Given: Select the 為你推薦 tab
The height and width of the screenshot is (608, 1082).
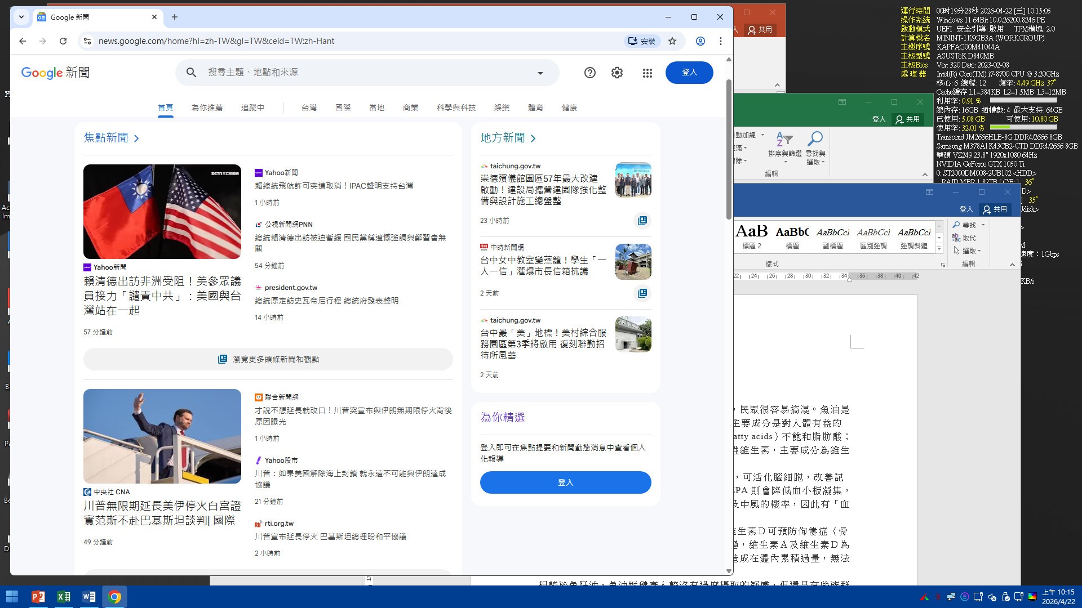Looking at the screenshot, I should (x=207, y=108).
